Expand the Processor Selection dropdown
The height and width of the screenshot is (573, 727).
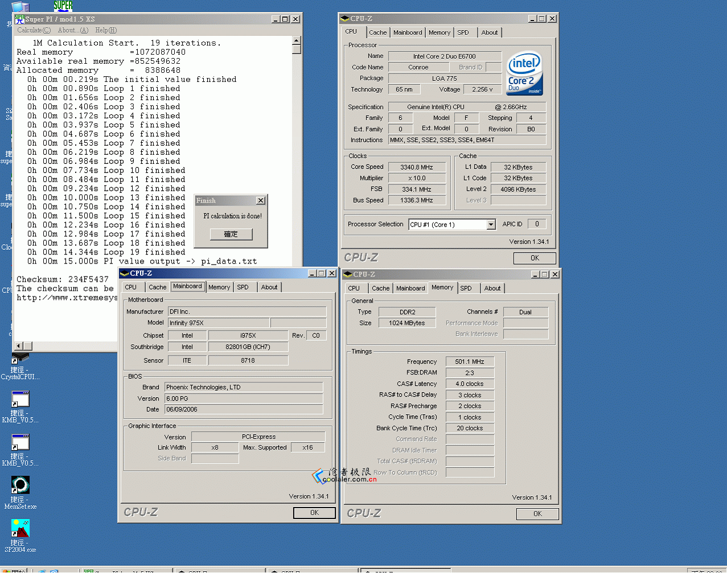pos(491,225)
